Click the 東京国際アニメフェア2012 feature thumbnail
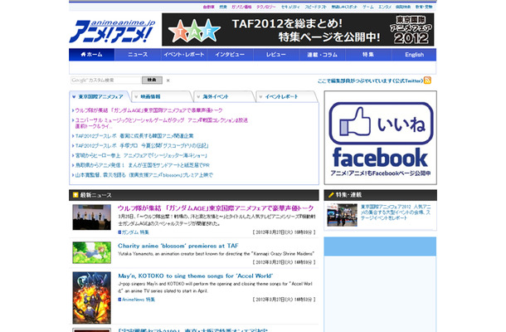The image size is (506, 332). pos(342,215)
